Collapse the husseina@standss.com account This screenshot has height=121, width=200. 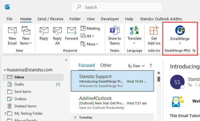click(5, 70)
